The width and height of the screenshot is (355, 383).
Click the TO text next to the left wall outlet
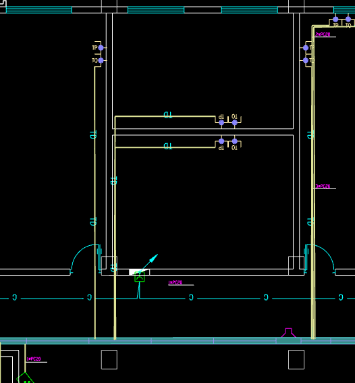[x=94, y=60]
